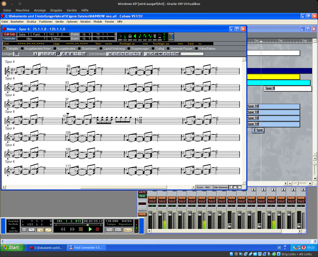318x257 pixels.
Task: Click the Edit Solo button
Action: 9,34
